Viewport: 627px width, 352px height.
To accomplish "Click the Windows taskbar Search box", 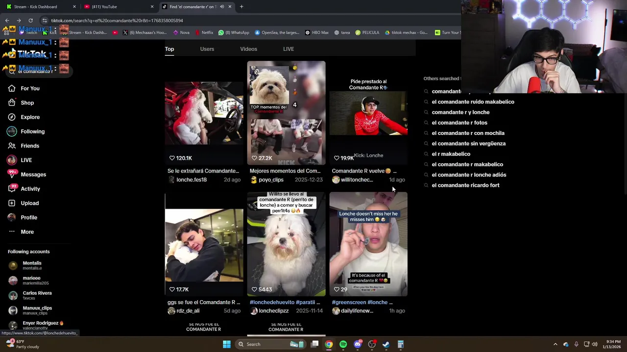I will pos(270,344).
